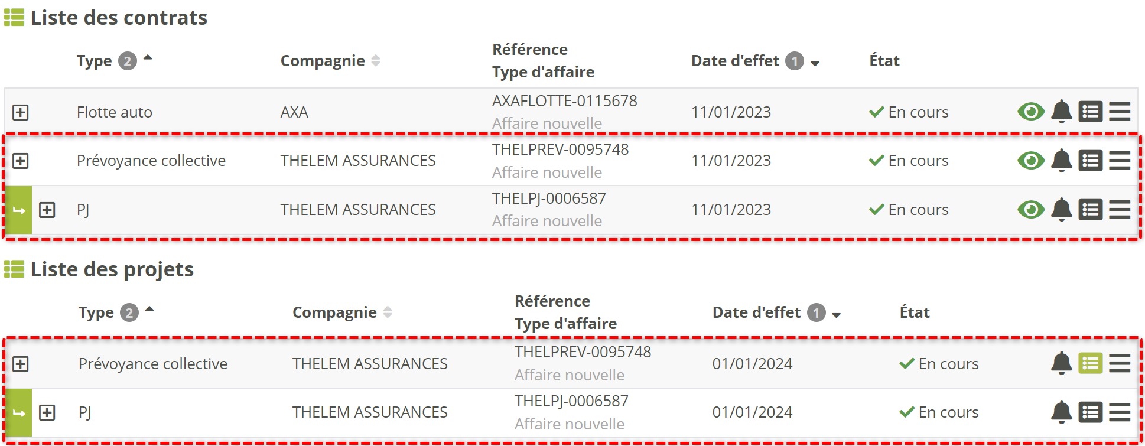Viewport: 1145px width, 446px height.
Task: Click reference THELPREV-0095748 in projects list
Action: (x=583, y=352)
